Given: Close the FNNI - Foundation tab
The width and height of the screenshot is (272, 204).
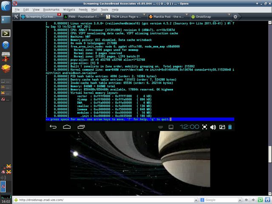Looking at the screenshot, I should pos(102,14).
